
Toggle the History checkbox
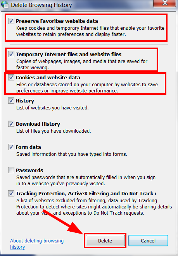pyautogui.click(x=11, y=101)
